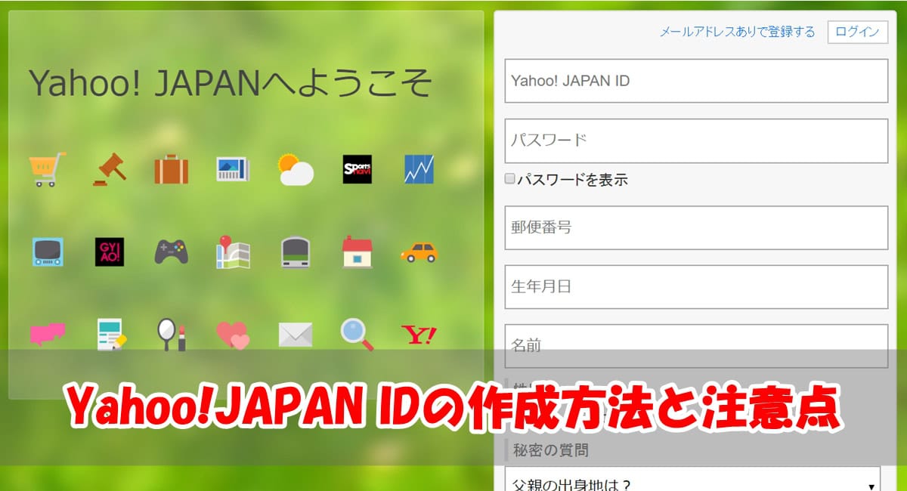Open the red Y! Yahoo icon
907x491 pixels.
(419, 335)
